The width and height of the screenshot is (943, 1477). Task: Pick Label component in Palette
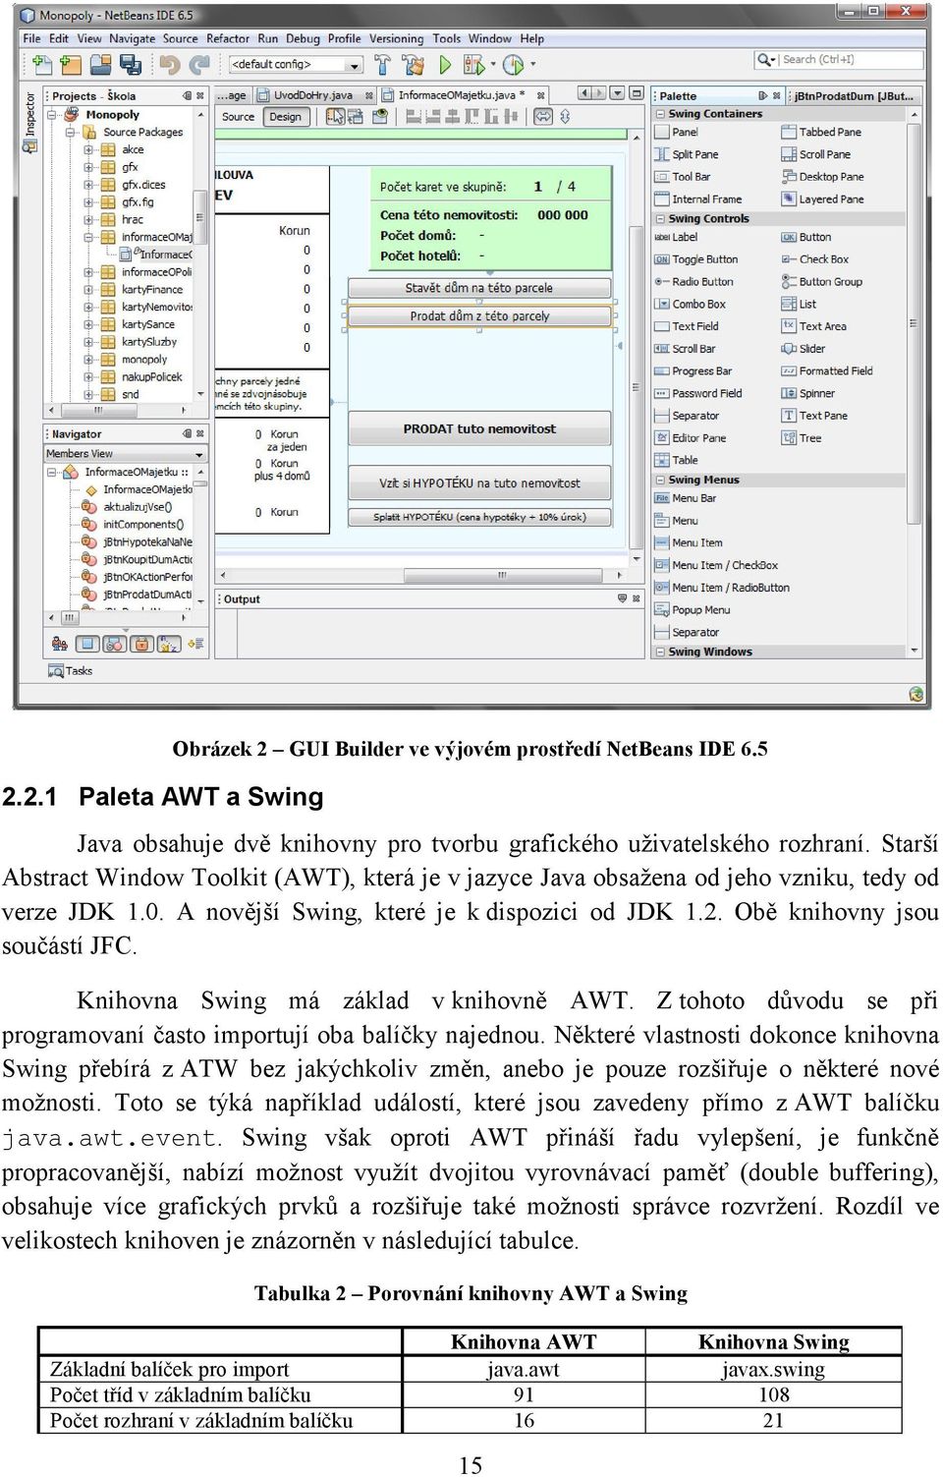click(676, 237)
